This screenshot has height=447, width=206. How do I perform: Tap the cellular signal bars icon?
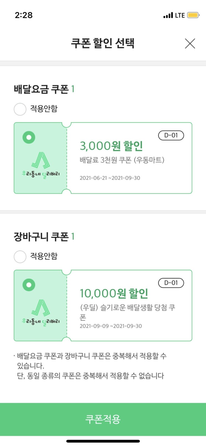click(x=168, y=16)
